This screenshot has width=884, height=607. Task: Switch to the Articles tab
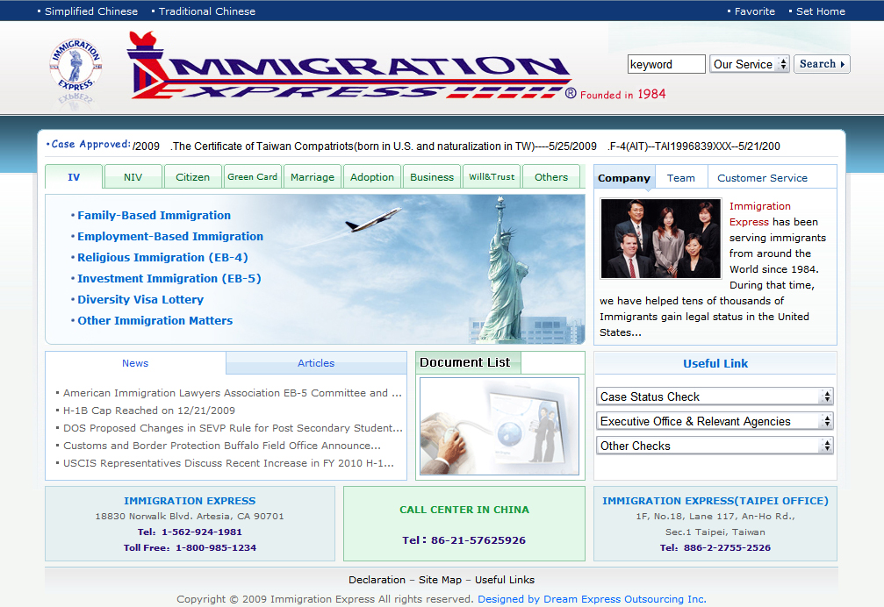coord(316,363)
